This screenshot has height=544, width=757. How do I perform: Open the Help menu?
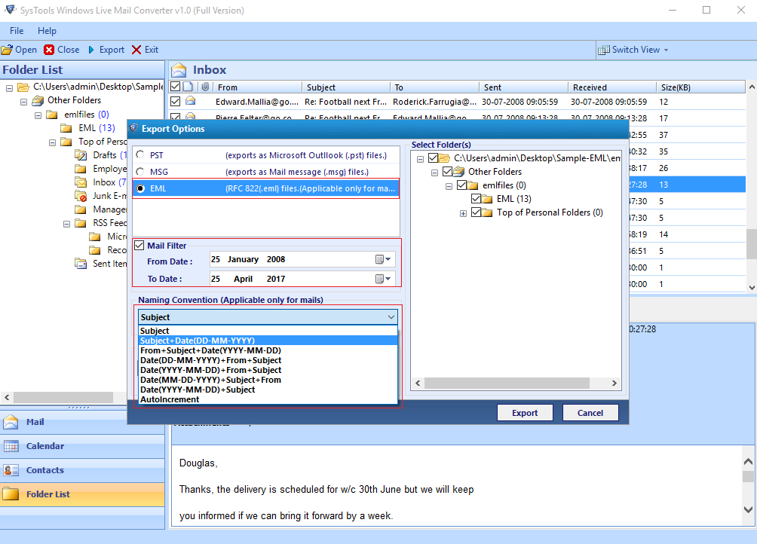tap(47, 31)
